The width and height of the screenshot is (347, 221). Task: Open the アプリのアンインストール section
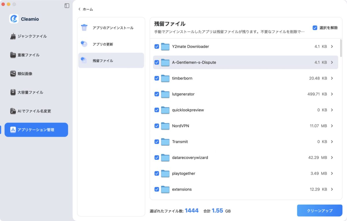(x=108, y=28)
